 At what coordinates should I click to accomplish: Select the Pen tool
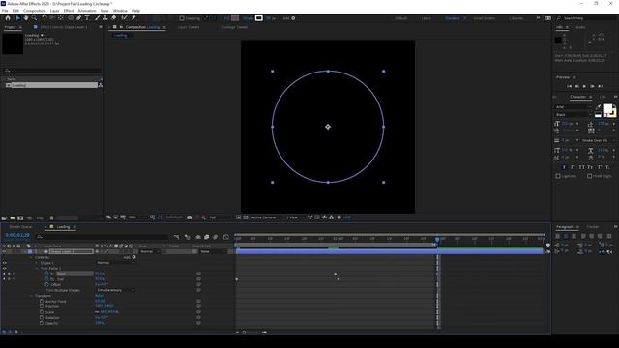(79, 18)
